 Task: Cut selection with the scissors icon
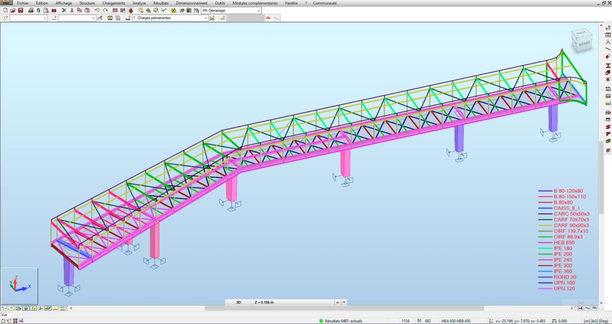coord(72,10)
